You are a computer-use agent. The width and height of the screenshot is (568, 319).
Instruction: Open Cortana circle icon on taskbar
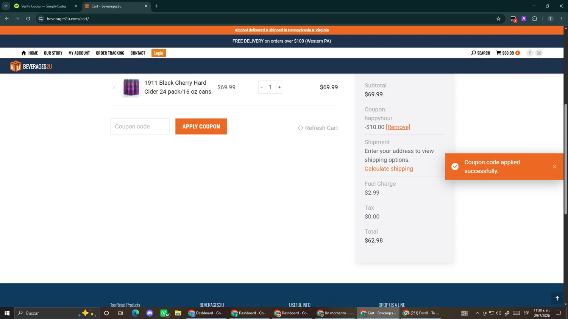106,313
